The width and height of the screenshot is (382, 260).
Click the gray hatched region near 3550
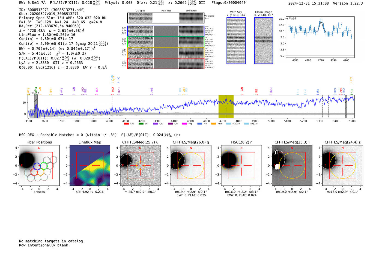(x=36, y=106)
